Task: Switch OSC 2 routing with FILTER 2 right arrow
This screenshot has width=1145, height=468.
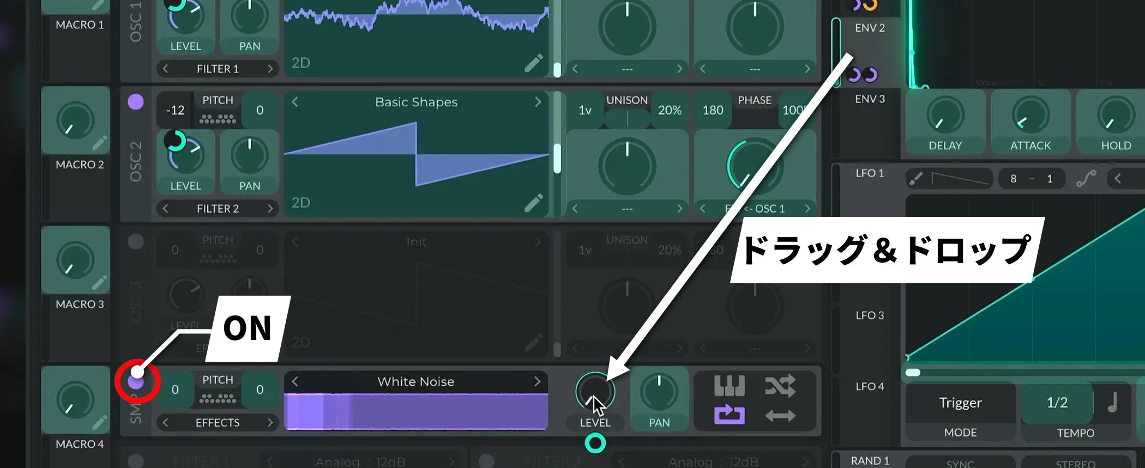Action: pyautogui.click(x=270, y=209)
